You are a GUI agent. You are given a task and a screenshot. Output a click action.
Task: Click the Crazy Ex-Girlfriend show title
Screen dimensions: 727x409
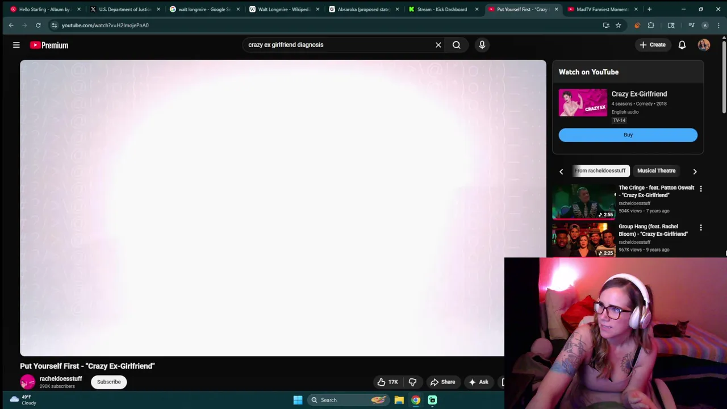(x=639, y=94)
